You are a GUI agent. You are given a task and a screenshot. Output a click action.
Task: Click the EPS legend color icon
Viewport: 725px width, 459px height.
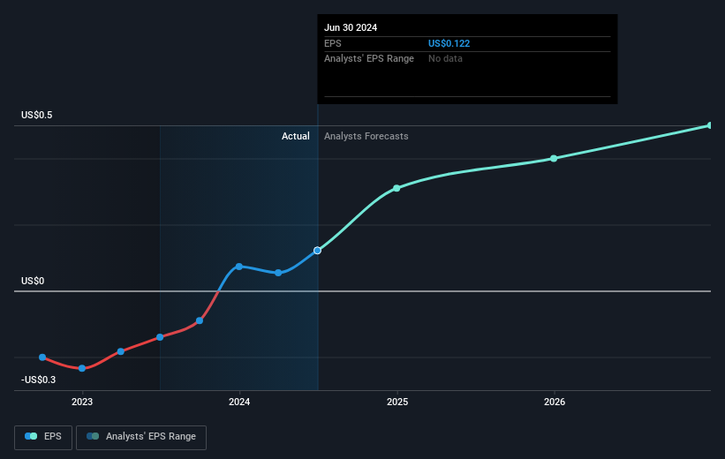pos(31,436)
